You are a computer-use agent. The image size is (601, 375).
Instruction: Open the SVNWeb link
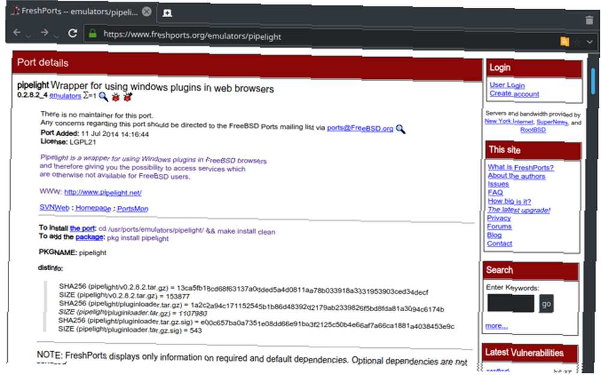tap(55, 208)
